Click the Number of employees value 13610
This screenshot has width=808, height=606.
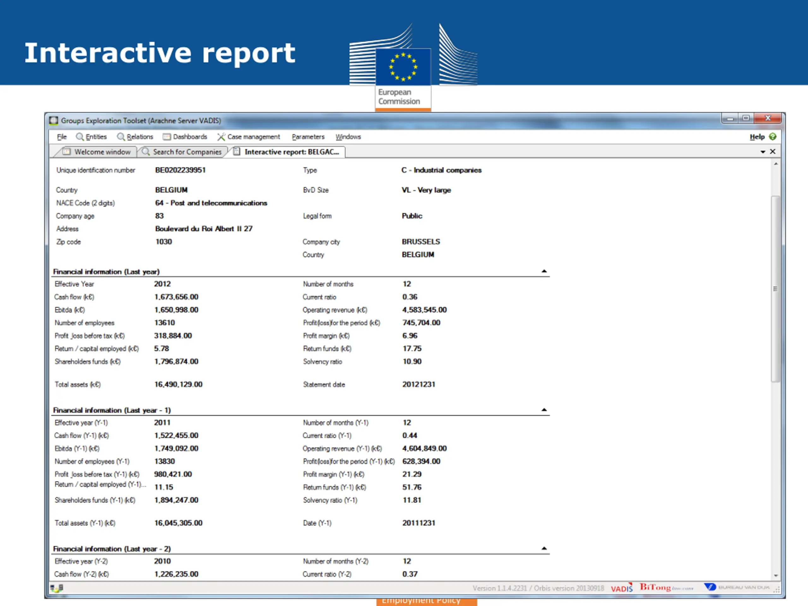[x=165, y=323]
